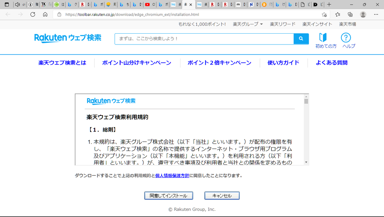View site information lock icon
The height and width of the screenshot is (217, 384).
tap(59, 14)
